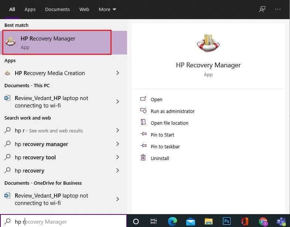Open HP Recovery Manager best match result

[64, 43]
